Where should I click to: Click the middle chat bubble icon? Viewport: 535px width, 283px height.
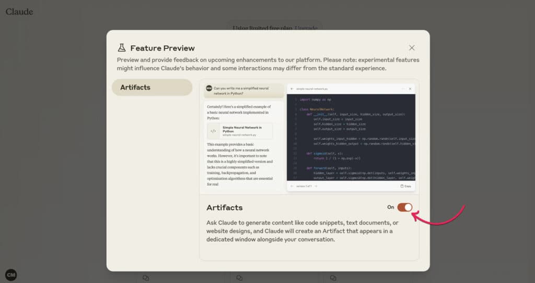point(239,278)
